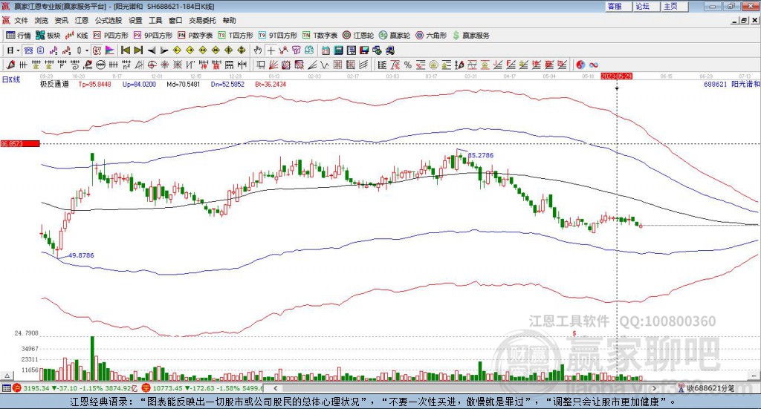
Task: Open the 江恩 menu
Action: [82, 20]
